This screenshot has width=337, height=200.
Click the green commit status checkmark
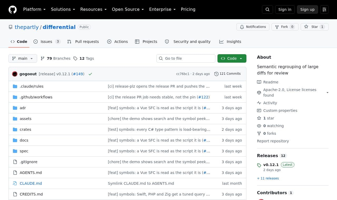[90, 74]
